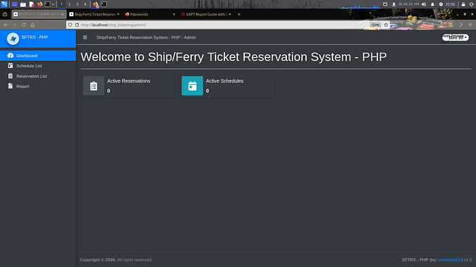
Task: Open the Kali applications menu
Action: tap(4, 4)
